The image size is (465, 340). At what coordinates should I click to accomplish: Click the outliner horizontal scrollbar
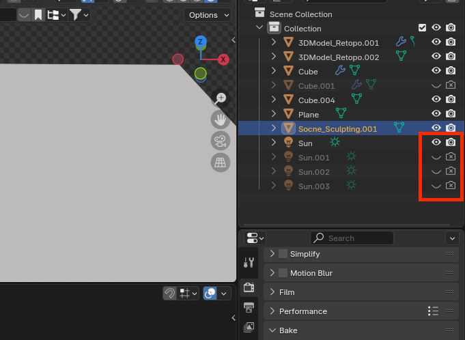click(x=346, y=225)
